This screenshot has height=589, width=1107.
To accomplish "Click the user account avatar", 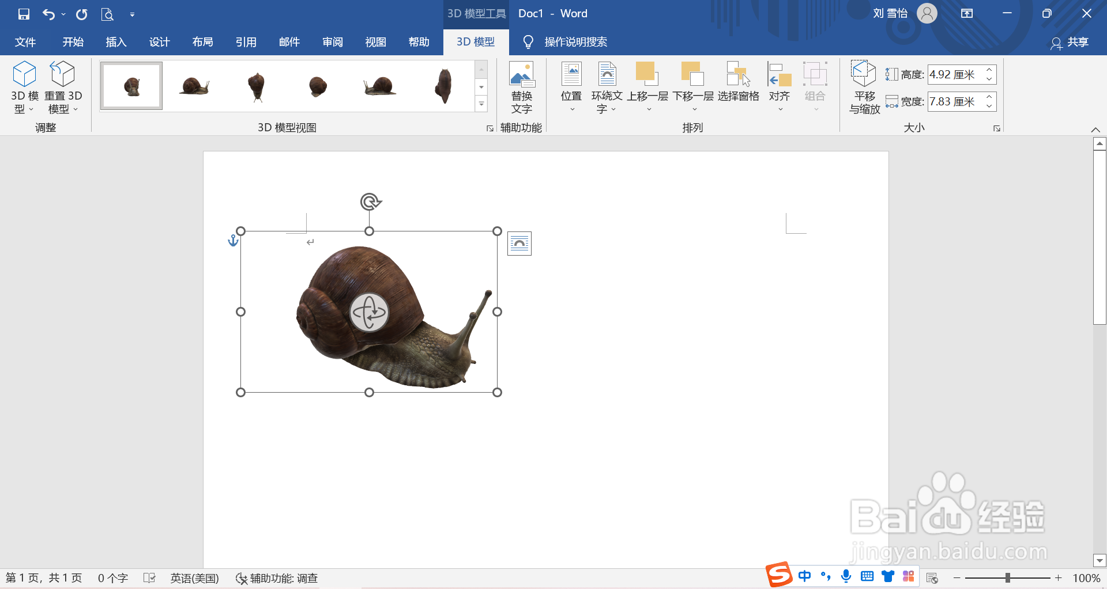I will click(x=927, y=13).
